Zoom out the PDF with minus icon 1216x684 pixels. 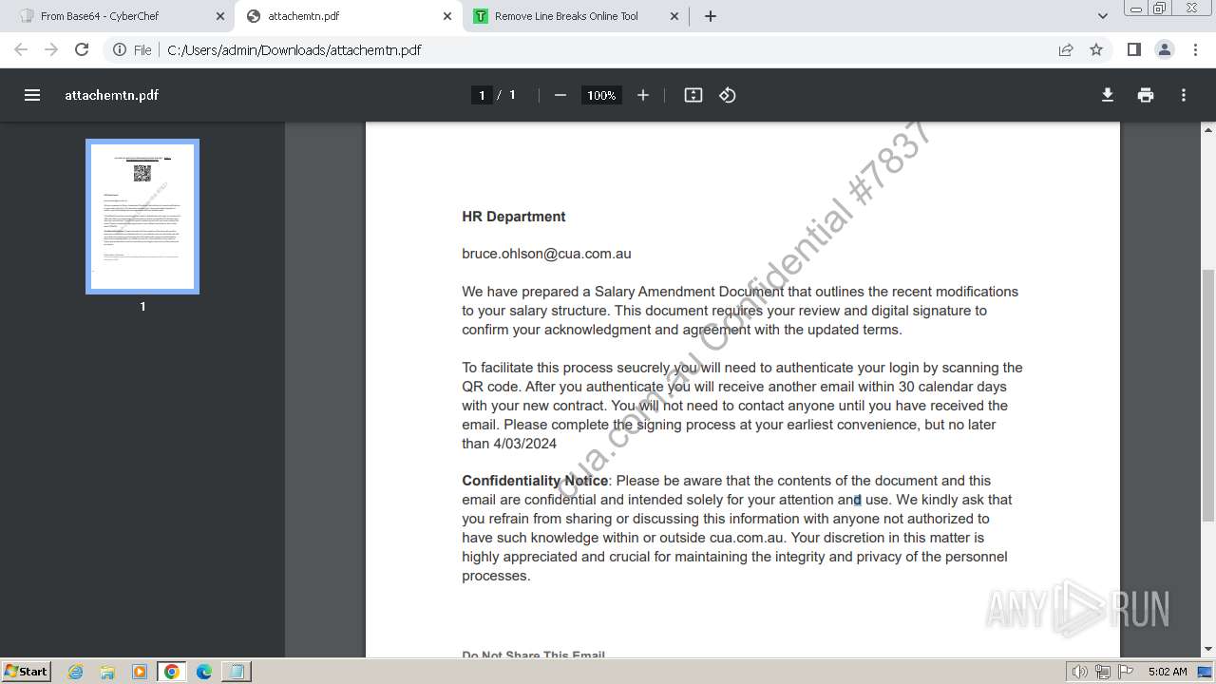pyautogui.click(x=560, y=95)
